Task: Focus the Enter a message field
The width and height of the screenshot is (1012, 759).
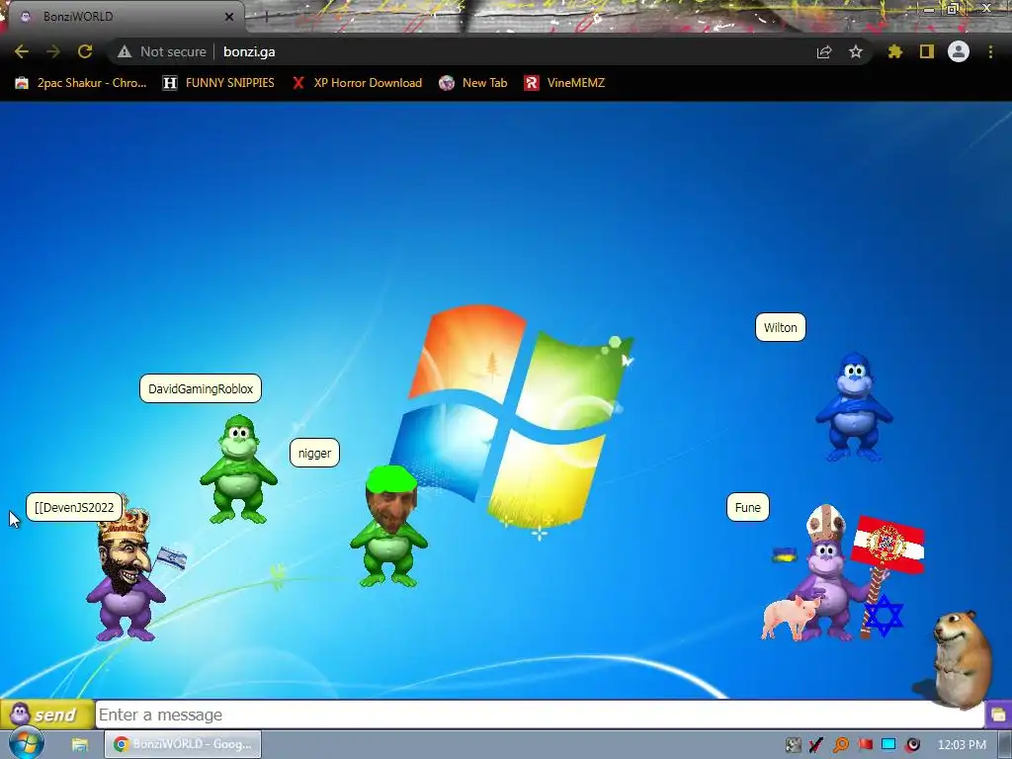Action: (x=539, y=715)
